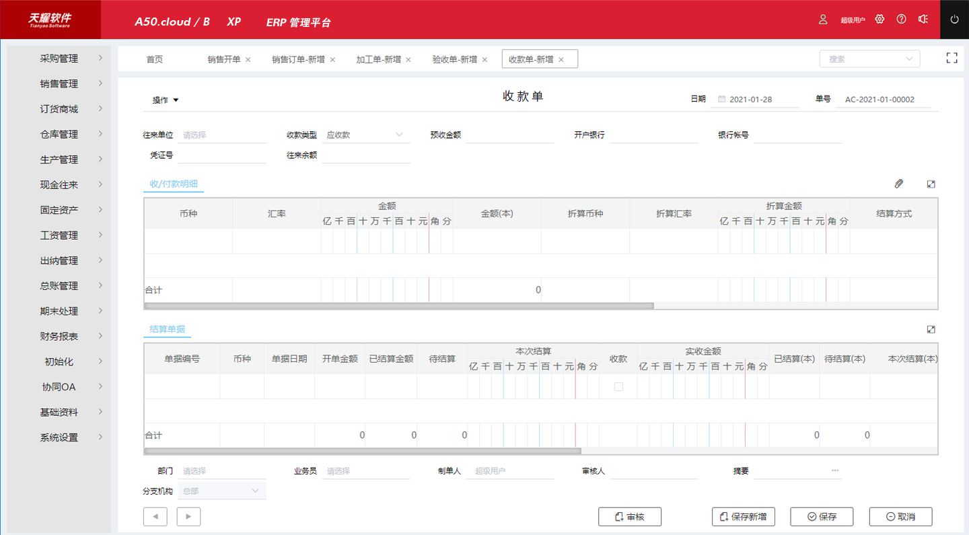The height and width of the screenshot is (535, 969).
Task: Click the 保存新增 button
Action: 743,517
